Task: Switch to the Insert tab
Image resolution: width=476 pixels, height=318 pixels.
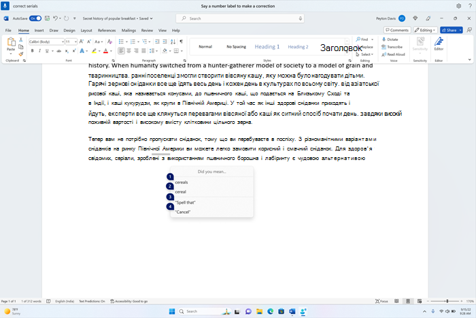Action: [x=39, y=31]
